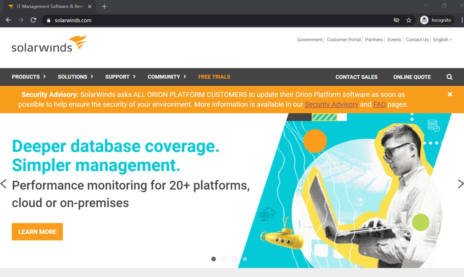Screen dimensions: 464x277
Task: Click the LEARN MORE button
Action: click(x=37, y=232)
